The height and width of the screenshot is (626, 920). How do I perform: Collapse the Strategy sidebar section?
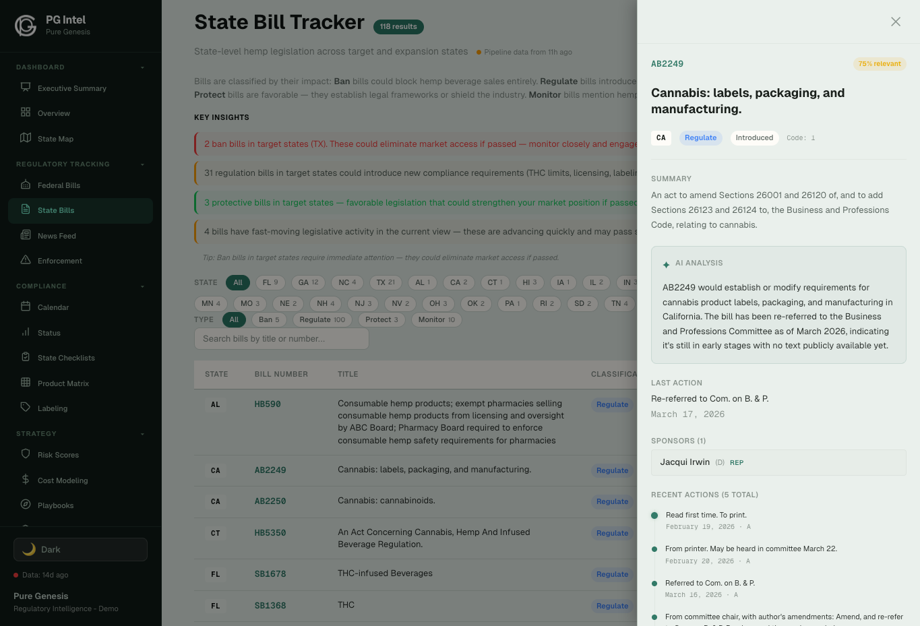pos(142,434)
